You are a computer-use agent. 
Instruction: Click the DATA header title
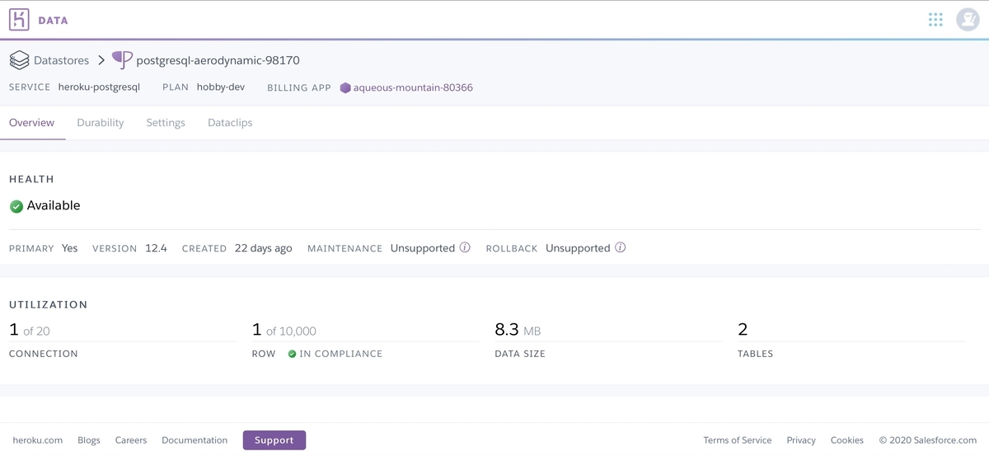point(54,20)
